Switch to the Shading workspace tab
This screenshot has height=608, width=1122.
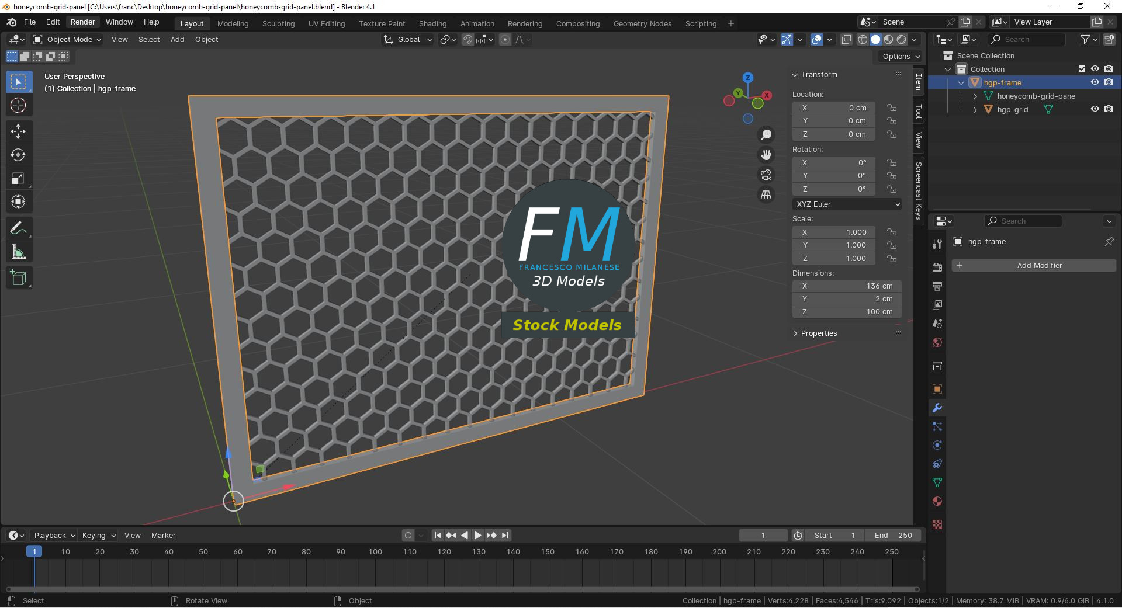pos(432,24)
